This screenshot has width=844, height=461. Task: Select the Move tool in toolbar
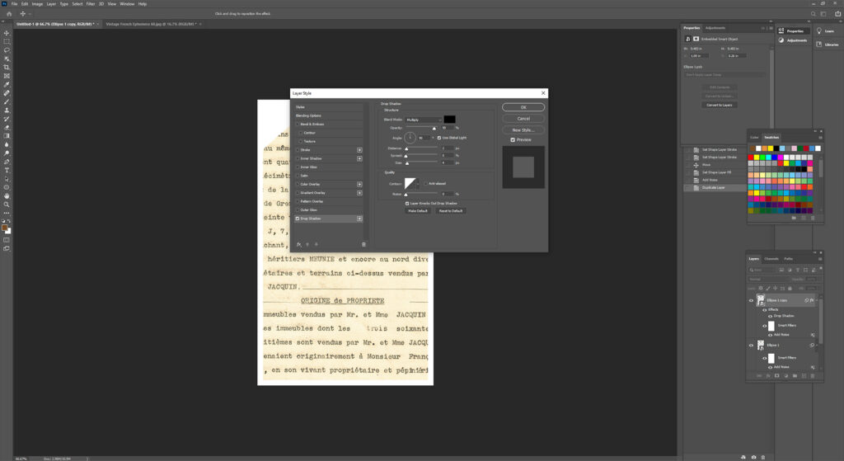7,32
